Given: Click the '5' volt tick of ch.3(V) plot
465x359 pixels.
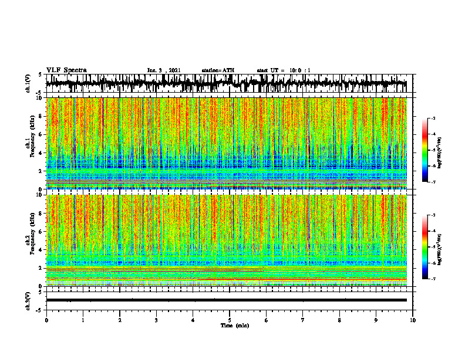Looking at the screenshot, I should pos(40,292).
